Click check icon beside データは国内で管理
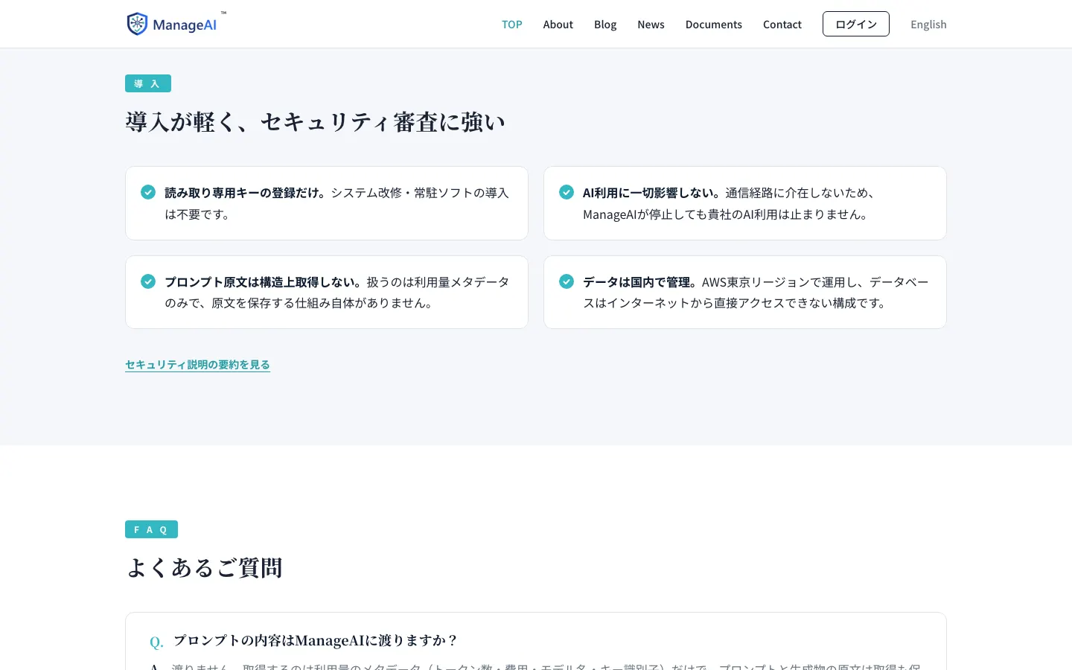This screenshot has height=670, width=1072. (x=567, y=281)
